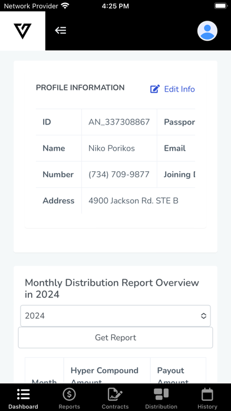
Task: Click the Address row label
Action: point(58,201)
